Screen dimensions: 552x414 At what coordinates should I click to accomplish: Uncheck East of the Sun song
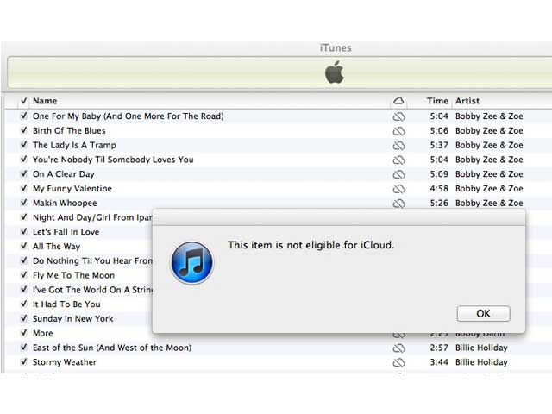coord(23,347)
